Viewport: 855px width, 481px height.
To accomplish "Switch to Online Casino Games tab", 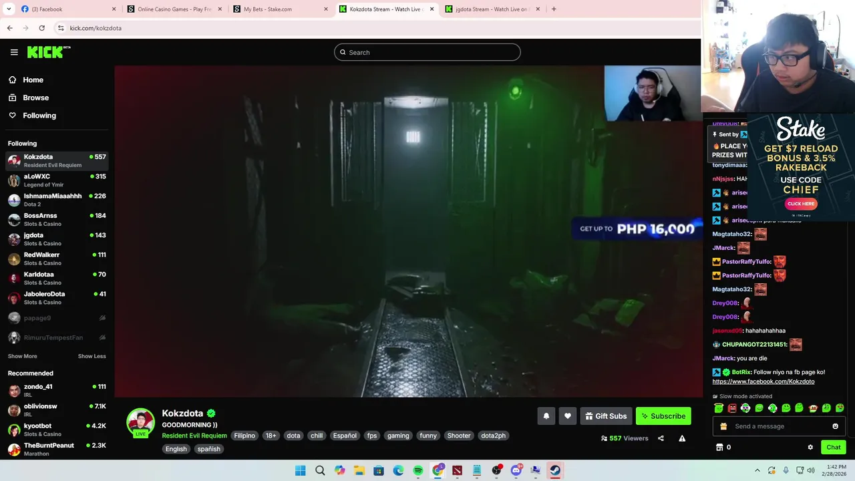I will point(174,9).
